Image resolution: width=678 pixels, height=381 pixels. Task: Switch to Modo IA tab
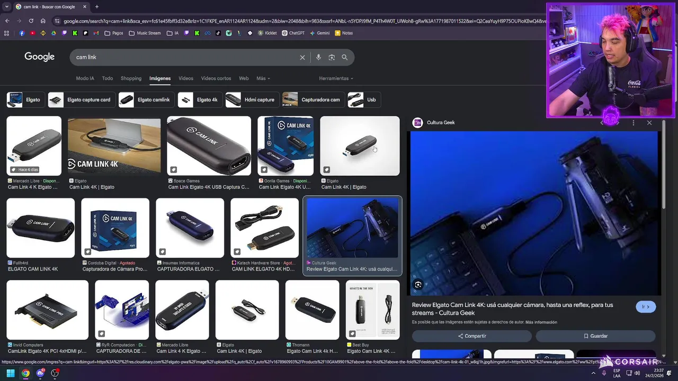85,78
